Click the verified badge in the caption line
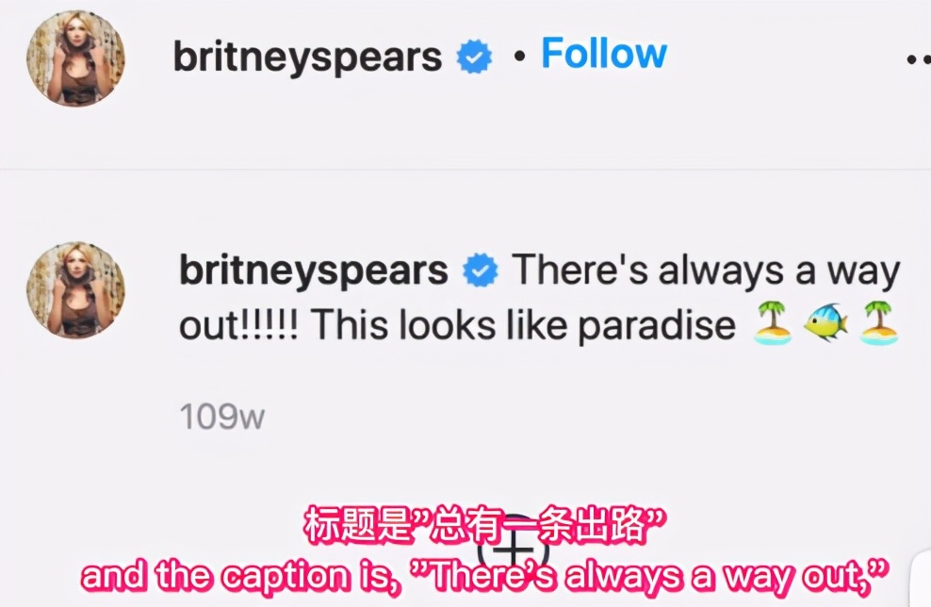This screenshot has width=931, height=607. click(x=481, y=271)
